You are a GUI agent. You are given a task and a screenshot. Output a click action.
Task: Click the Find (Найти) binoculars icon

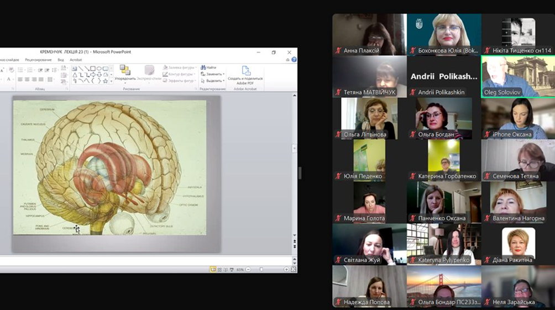(x=203, y=67)
